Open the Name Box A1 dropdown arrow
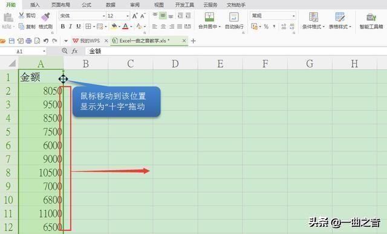 coord(44,51)
